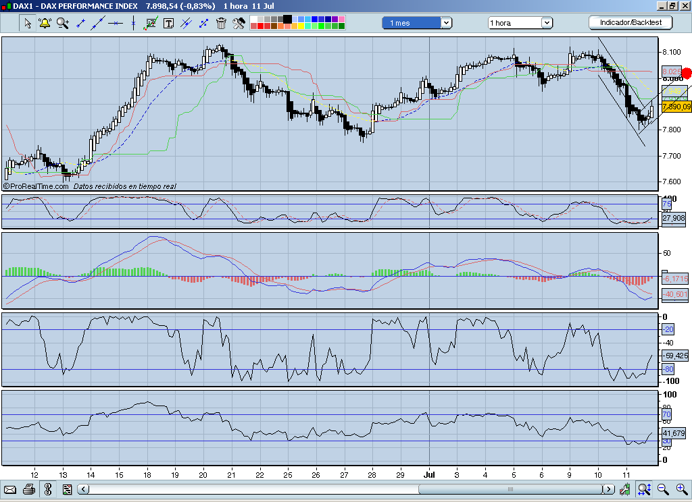Activate the zoom magnifier tool
The height and width of the screenshot is (502, 692).
tap(61, 24)
